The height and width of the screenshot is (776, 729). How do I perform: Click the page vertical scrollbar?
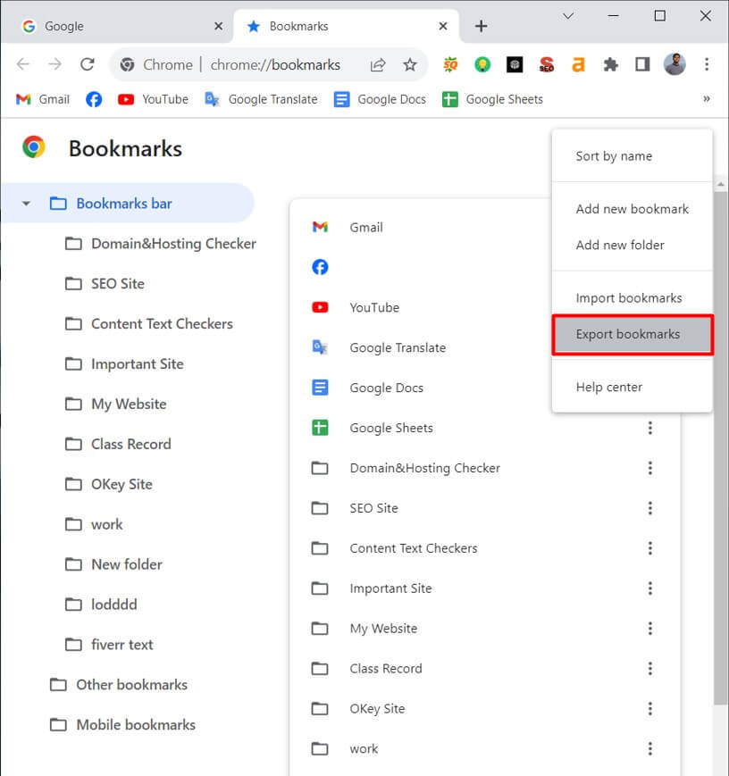[721, 448]
